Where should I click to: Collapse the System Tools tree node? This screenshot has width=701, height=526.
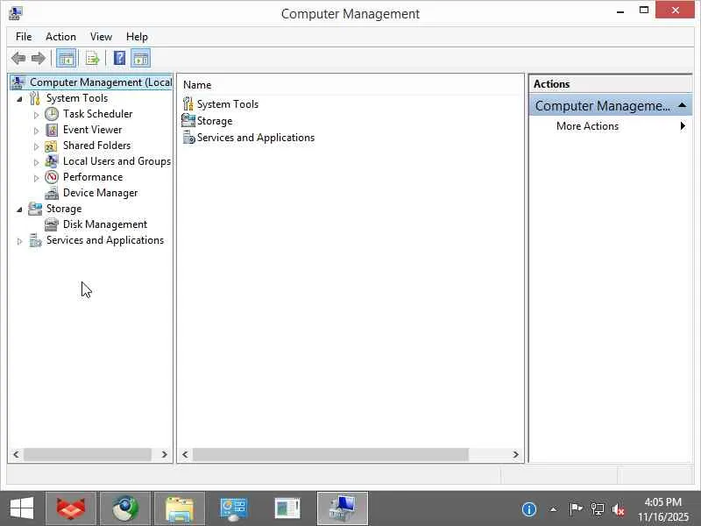pyautogui.click(x=19, y=99)
